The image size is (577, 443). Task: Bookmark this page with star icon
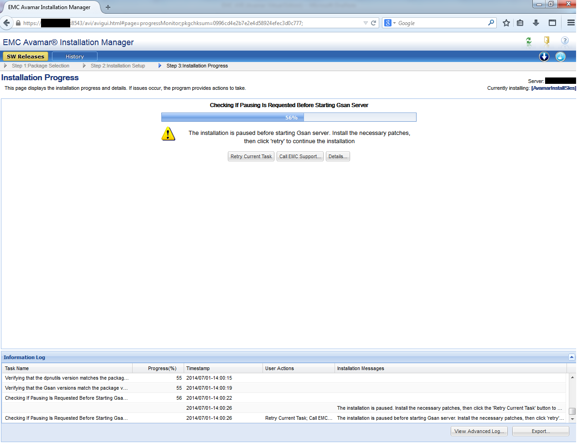click(x=506, y=23)
